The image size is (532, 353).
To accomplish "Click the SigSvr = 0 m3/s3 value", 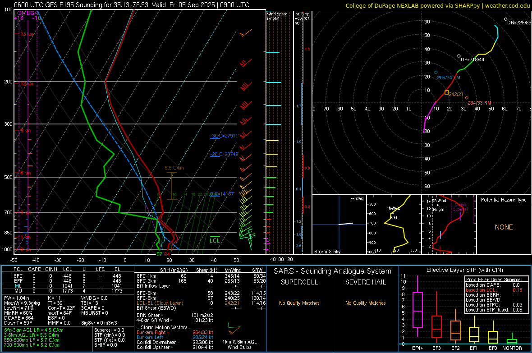I will point(99,323).
